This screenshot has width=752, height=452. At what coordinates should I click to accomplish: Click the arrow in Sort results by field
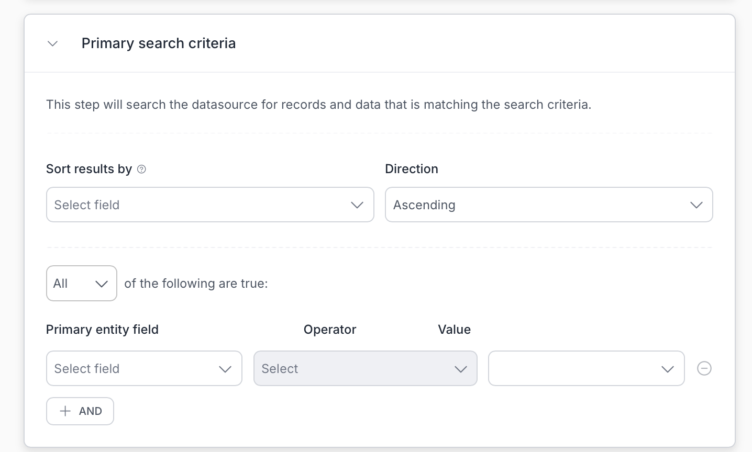tap(357, 205)
